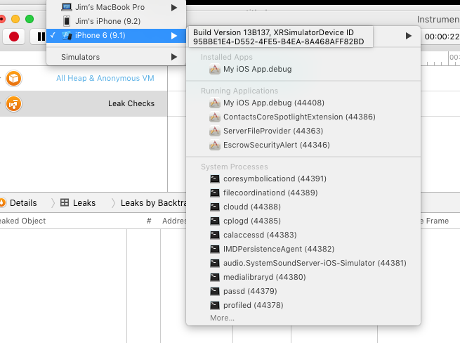Click audio.SystemSoundServer terminal icon
Screen dimensions: 460x343
[x=215, y=263]
